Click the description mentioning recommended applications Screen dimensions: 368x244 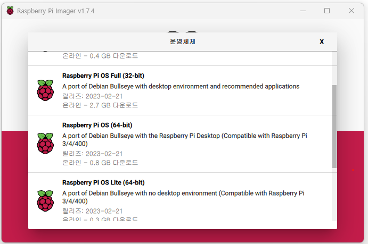pos(181,87)
